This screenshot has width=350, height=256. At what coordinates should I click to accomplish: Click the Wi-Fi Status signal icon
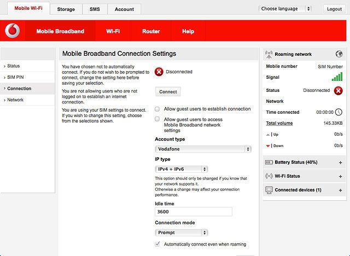click(269, 176)
